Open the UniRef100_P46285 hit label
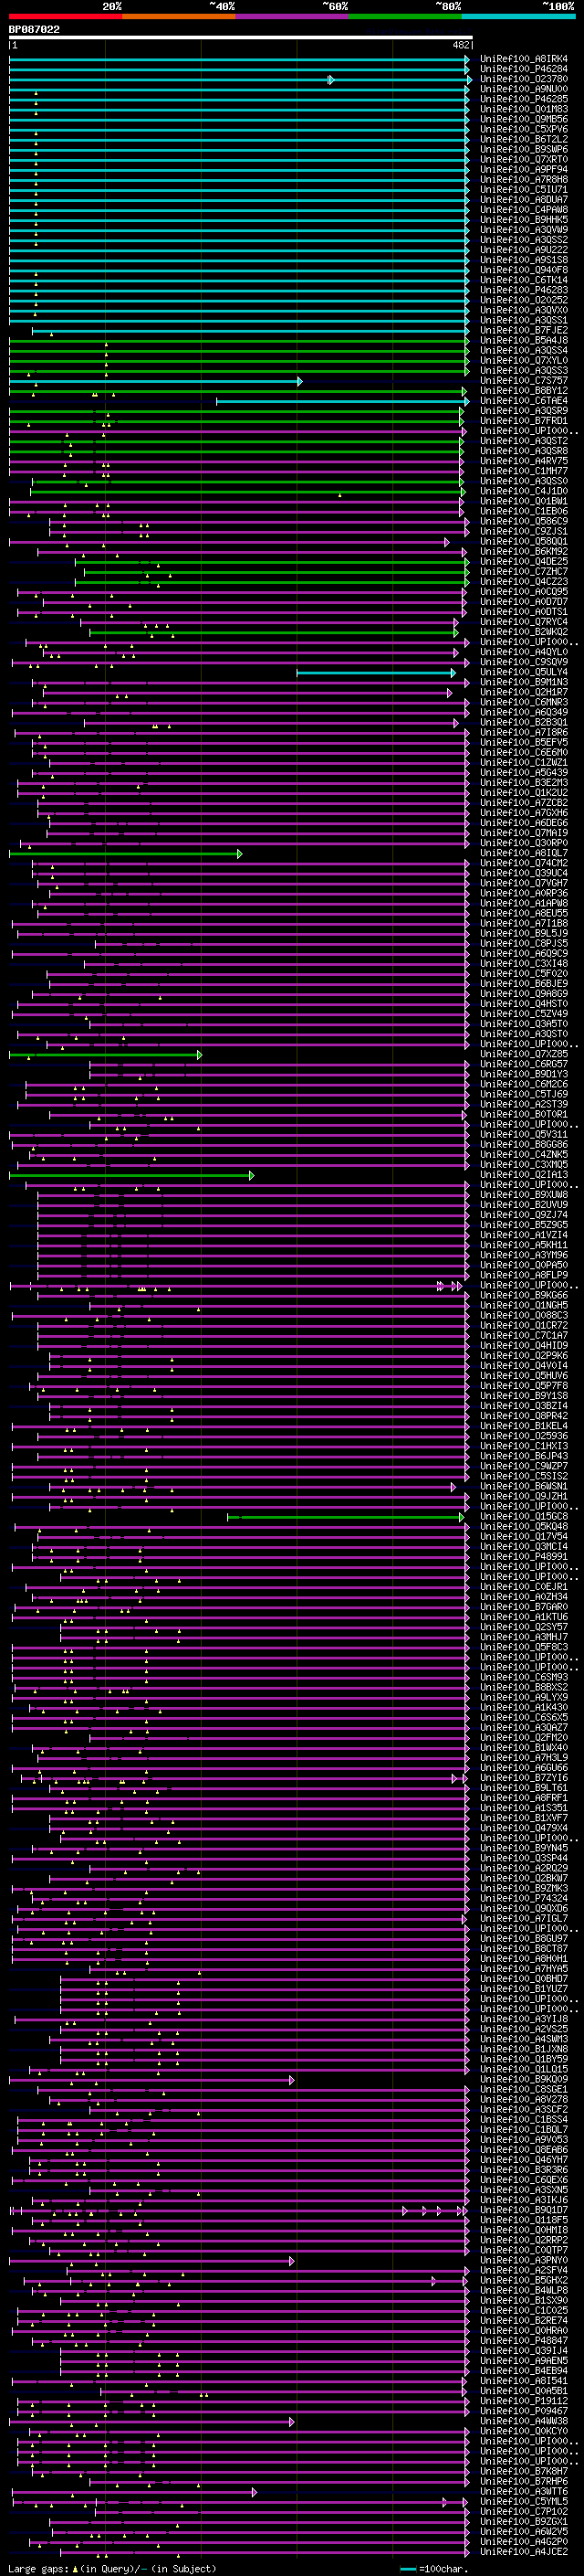Screen dimensions: 584x2576 [523, 99]
